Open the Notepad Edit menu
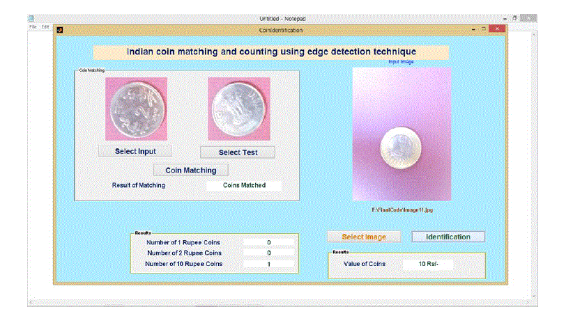Screen dimensions: 573x316 pyautogui.click(x=45, y=26)
